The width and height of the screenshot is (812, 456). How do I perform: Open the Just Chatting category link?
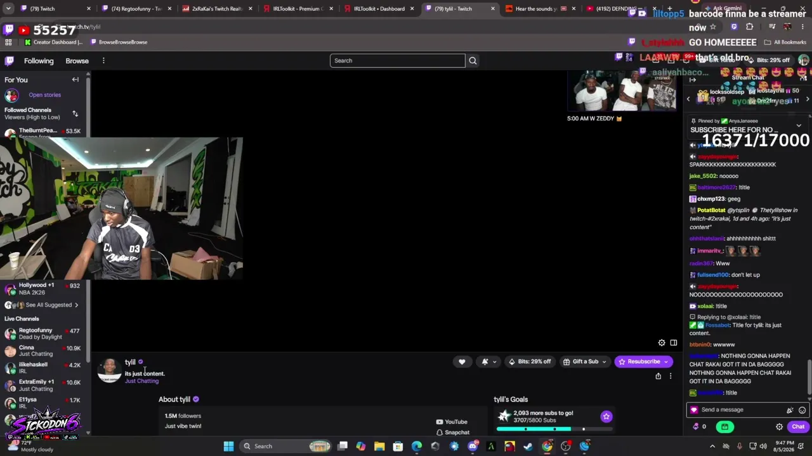141,381
